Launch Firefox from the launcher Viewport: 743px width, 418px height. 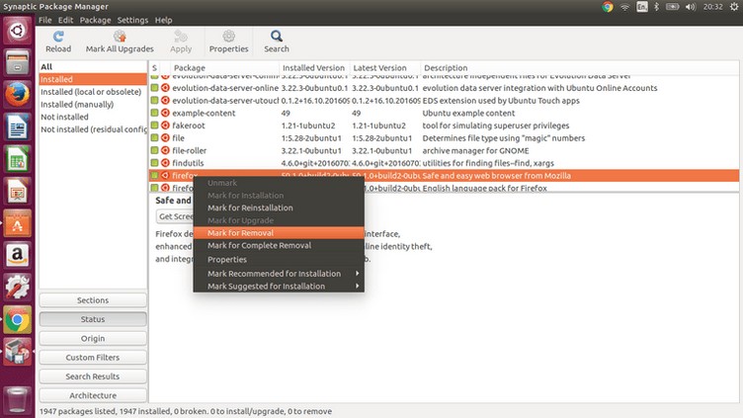click(18, 94)
